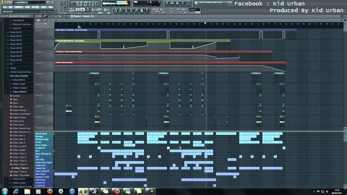This screenshot has height=195, width=347.
Task: Open the HELP menu
Action: tap(51, 7)
